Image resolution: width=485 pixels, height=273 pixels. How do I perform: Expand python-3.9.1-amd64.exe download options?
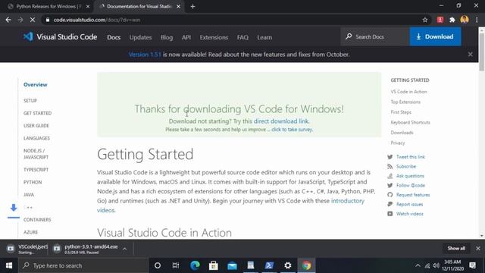124,249
